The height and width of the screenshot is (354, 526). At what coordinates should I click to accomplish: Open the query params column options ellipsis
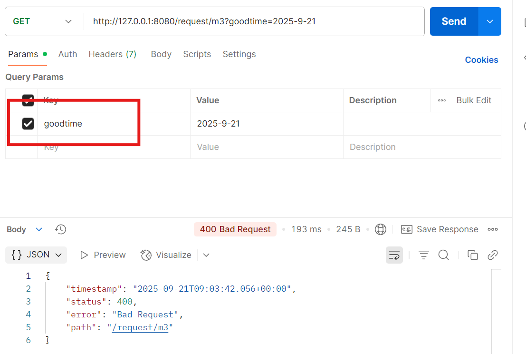pyautogui.click(x=442, y=100)
